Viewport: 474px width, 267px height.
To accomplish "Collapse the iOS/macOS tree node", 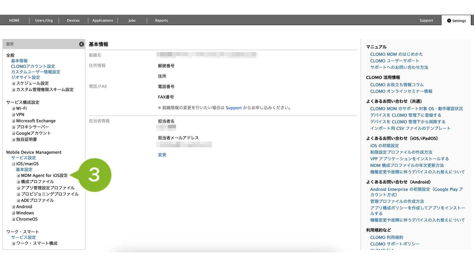I will [x=13, y=164].
